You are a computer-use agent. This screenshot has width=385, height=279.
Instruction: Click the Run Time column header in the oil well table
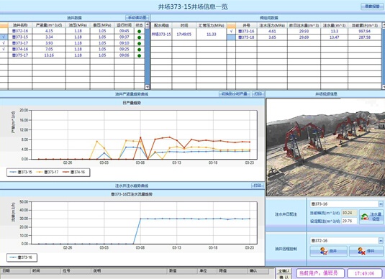point(124,25)
